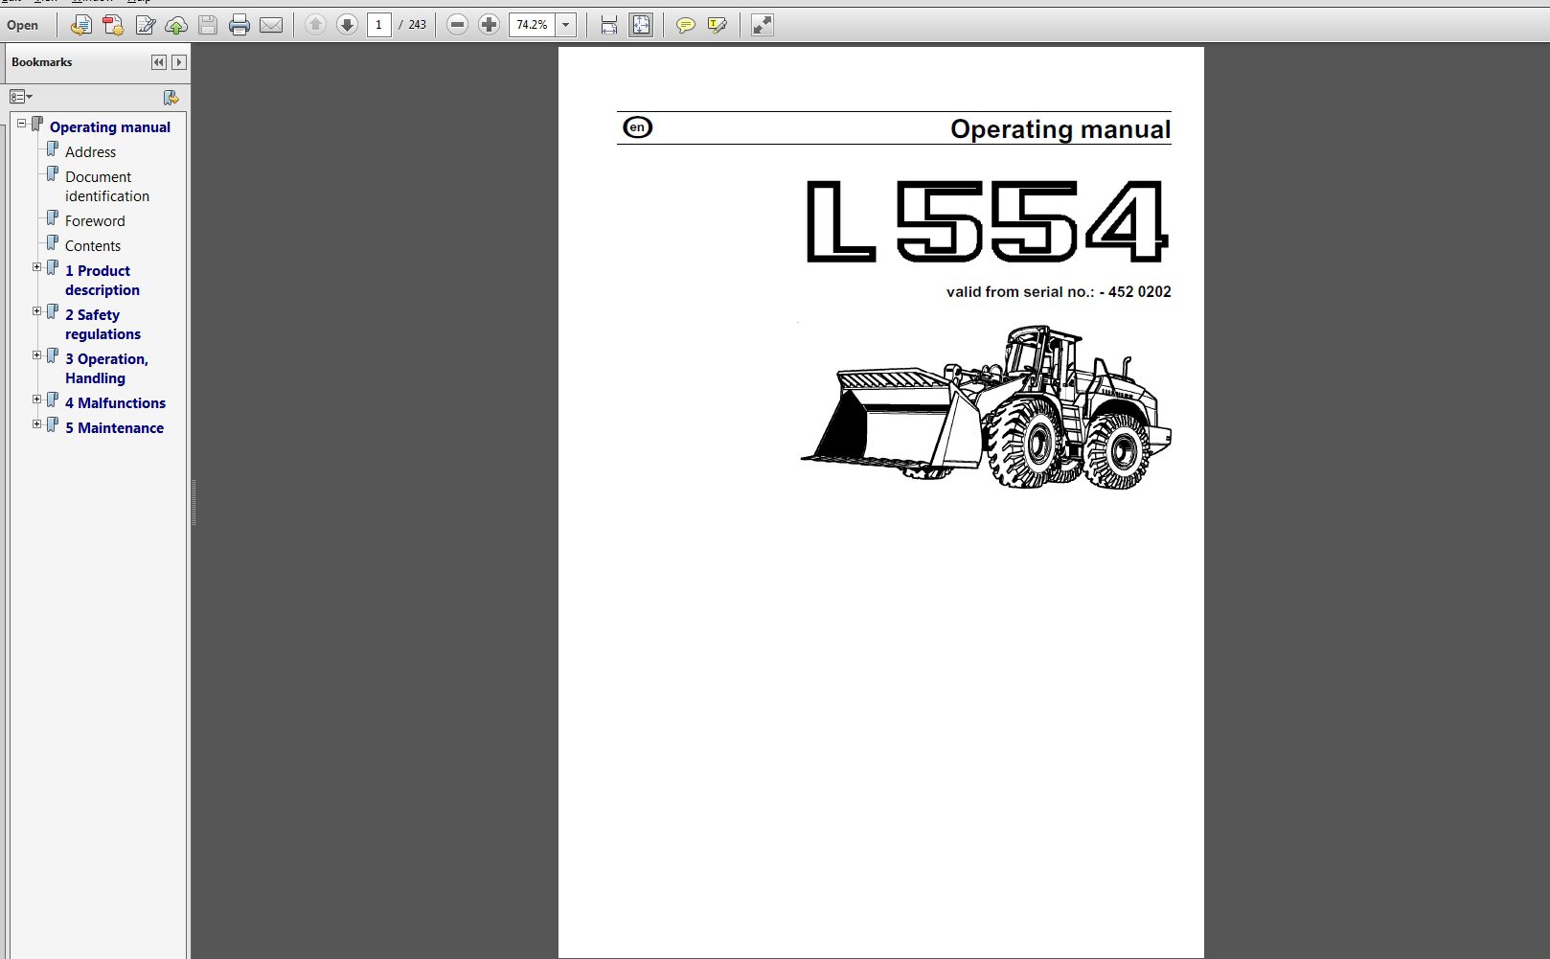1550x959 pixels.
Task: Open the bookmarks options menu dropdown
Action: pyautogui.click(x=21, y=97)
